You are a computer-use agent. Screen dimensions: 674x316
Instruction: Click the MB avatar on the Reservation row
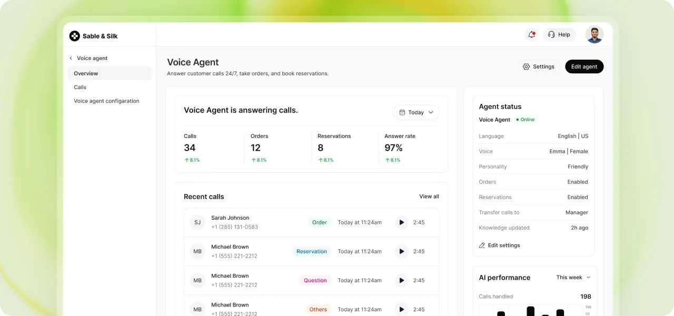point(197,251)
